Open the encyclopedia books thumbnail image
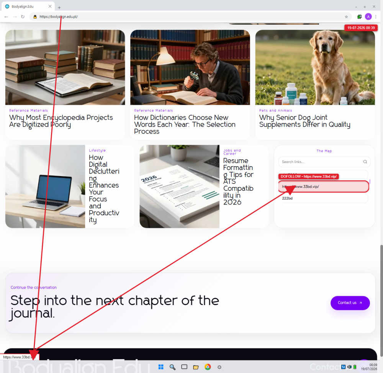 [65, 67]
